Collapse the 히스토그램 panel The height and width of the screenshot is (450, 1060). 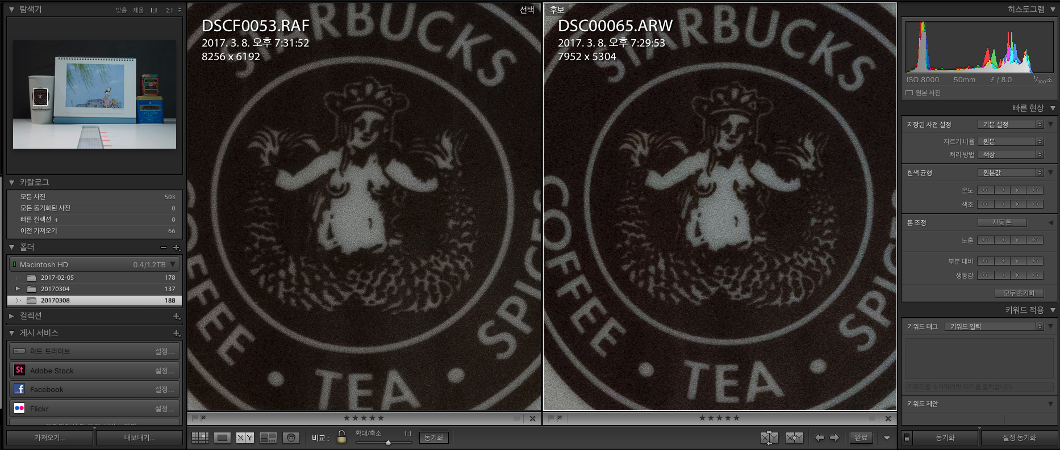pyautogui.click(x=1053, y=10)
